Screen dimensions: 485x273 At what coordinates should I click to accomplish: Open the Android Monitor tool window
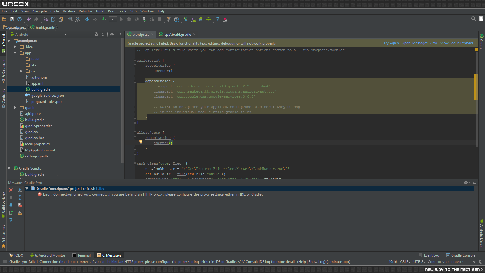[48, 255]
